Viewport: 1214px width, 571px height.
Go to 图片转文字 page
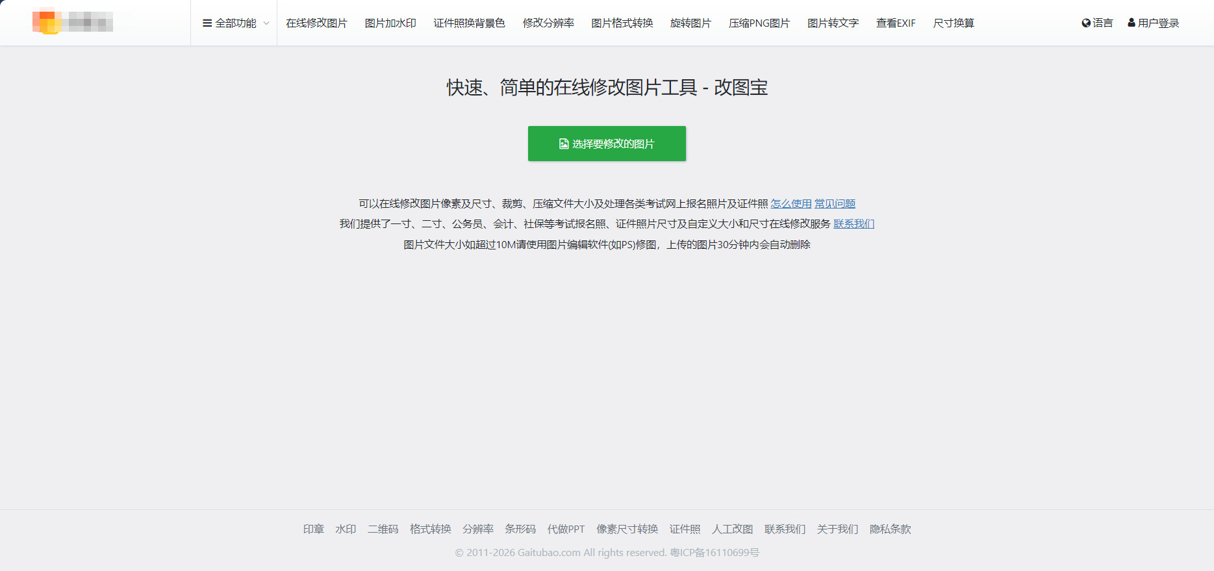(833, 23)
